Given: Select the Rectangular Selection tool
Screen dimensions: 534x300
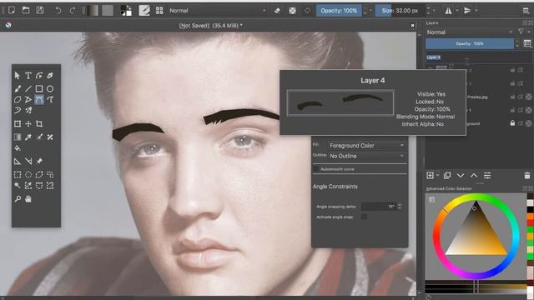Looking at the screenshot, I should coord(18,175).
